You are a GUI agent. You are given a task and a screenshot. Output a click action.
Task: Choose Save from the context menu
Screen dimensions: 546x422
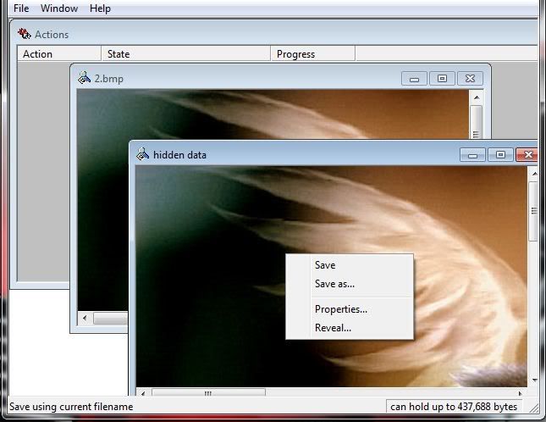point(325,265)
